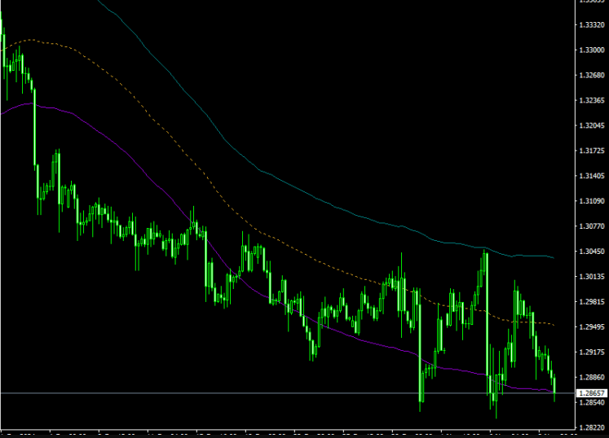The image size is (609, 438).
Task: Click the 1.31725 price axis label
Action: (x=592, y=151)
